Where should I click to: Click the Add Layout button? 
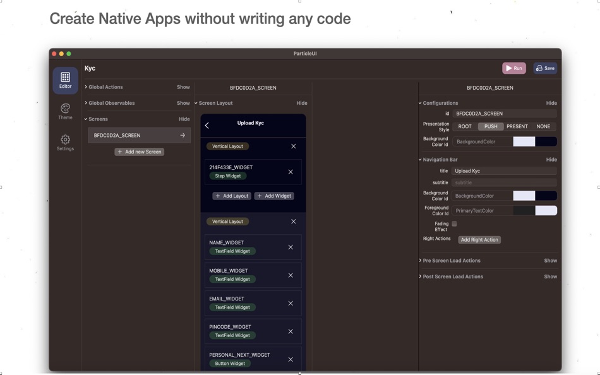pos(232,196)
